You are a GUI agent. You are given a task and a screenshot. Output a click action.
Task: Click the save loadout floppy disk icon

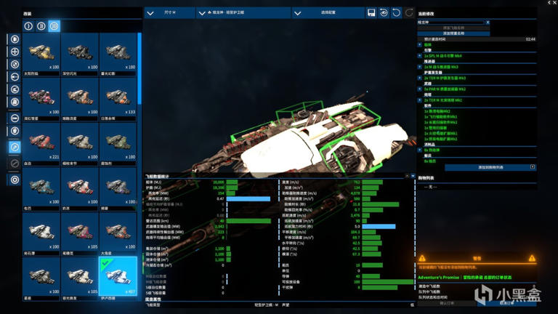[371, 13]
